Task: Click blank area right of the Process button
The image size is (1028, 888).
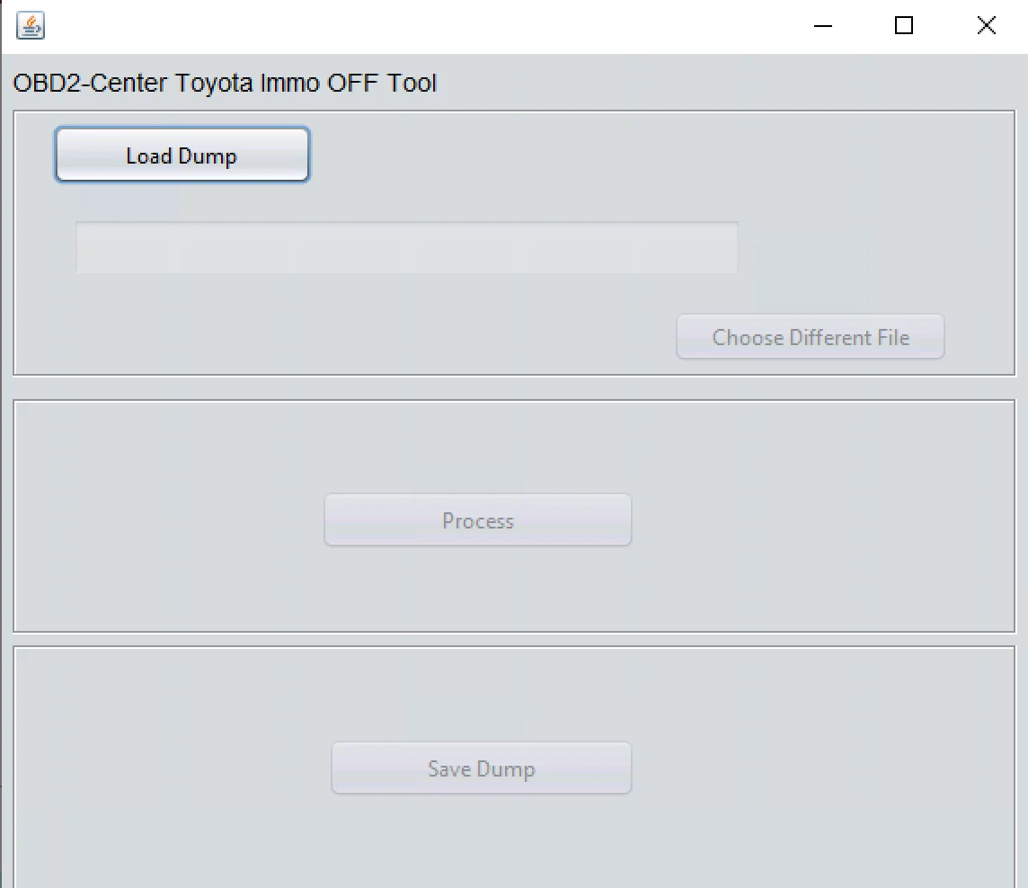Action: coord(809,520)
